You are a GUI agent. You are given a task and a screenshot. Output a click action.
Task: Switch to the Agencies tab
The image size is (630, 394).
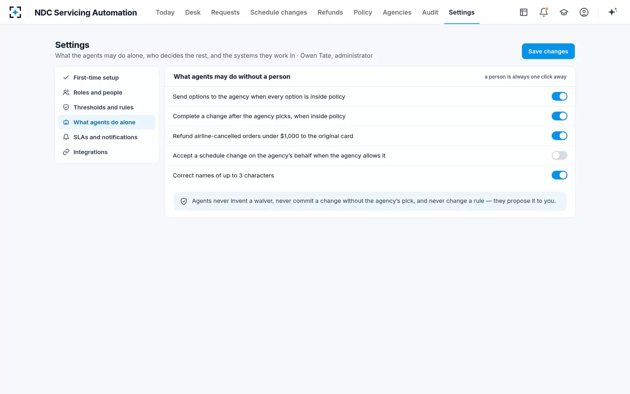(397, 12)
